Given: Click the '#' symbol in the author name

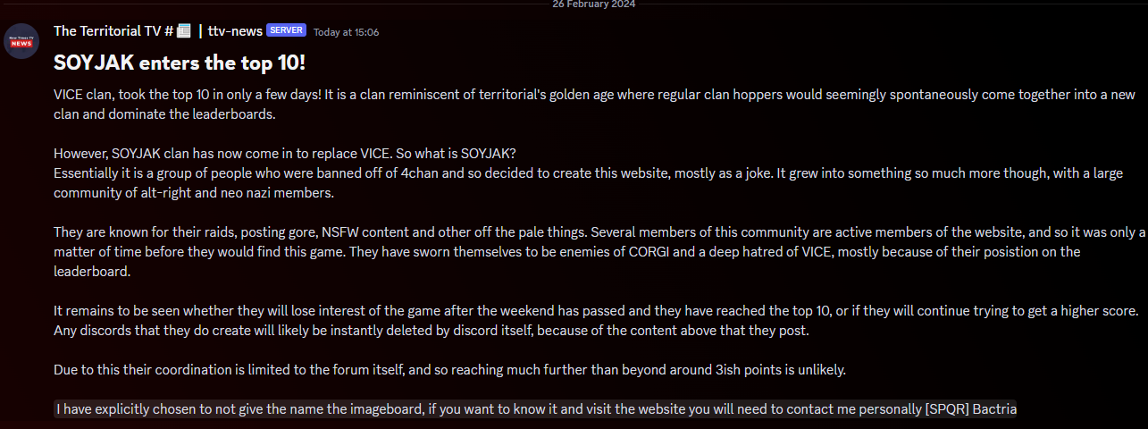Looking at the screenshot, I should point(167,31).
